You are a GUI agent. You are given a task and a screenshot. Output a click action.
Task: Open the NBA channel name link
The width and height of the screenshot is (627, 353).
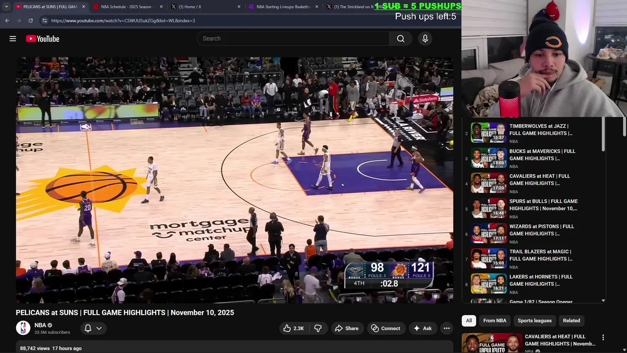(40, 325)
